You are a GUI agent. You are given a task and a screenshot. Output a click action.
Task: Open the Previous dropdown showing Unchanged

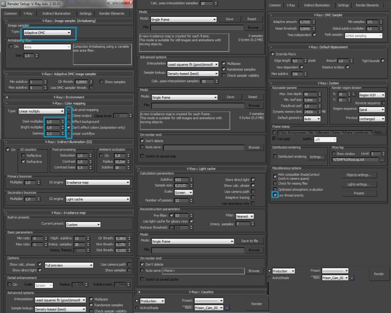(372, 119)
